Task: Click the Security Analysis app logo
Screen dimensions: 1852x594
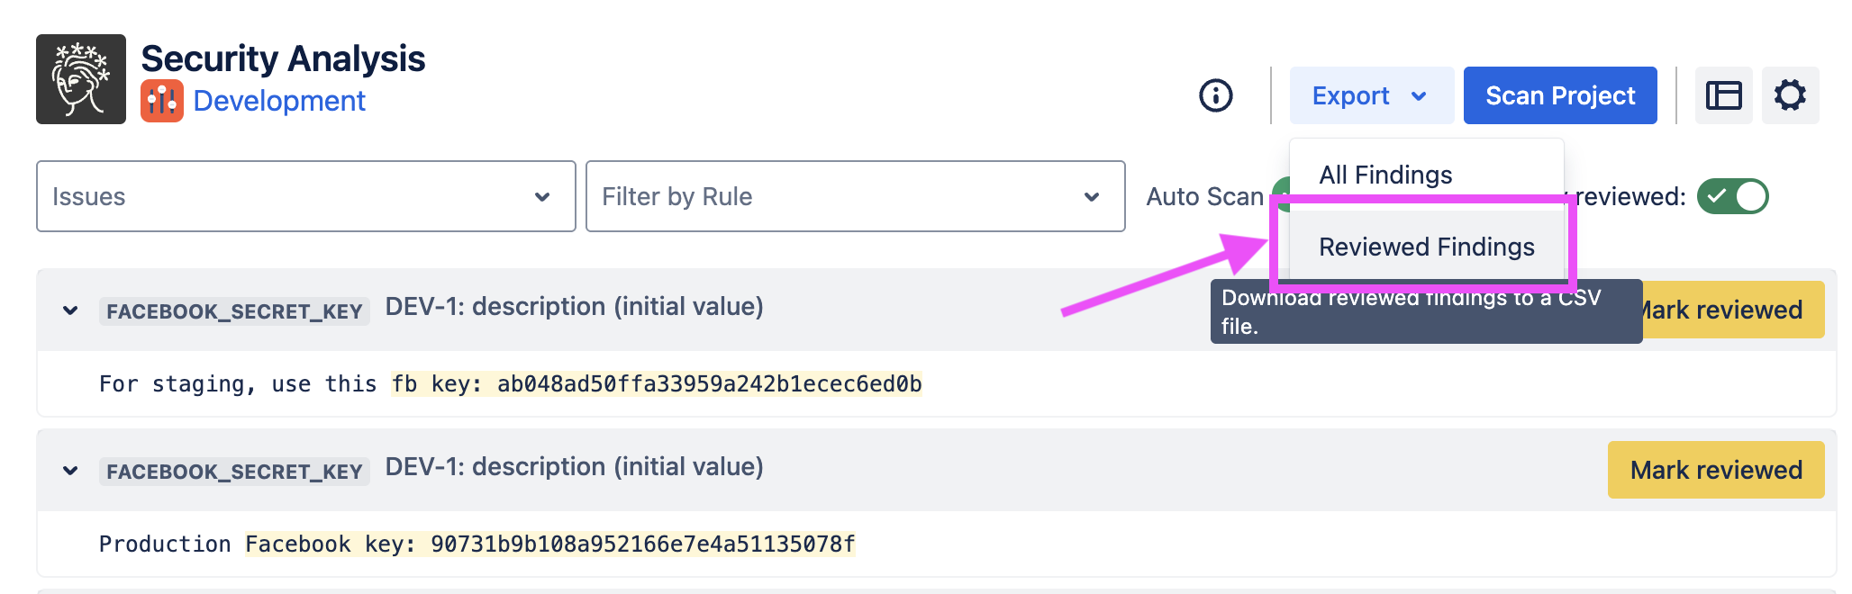Action: pyautogui.click(x=81, y=79)
